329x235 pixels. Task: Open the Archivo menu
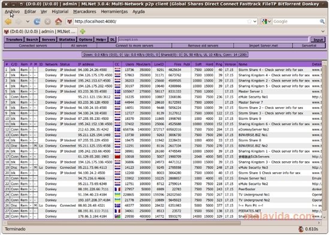point(13,12)
